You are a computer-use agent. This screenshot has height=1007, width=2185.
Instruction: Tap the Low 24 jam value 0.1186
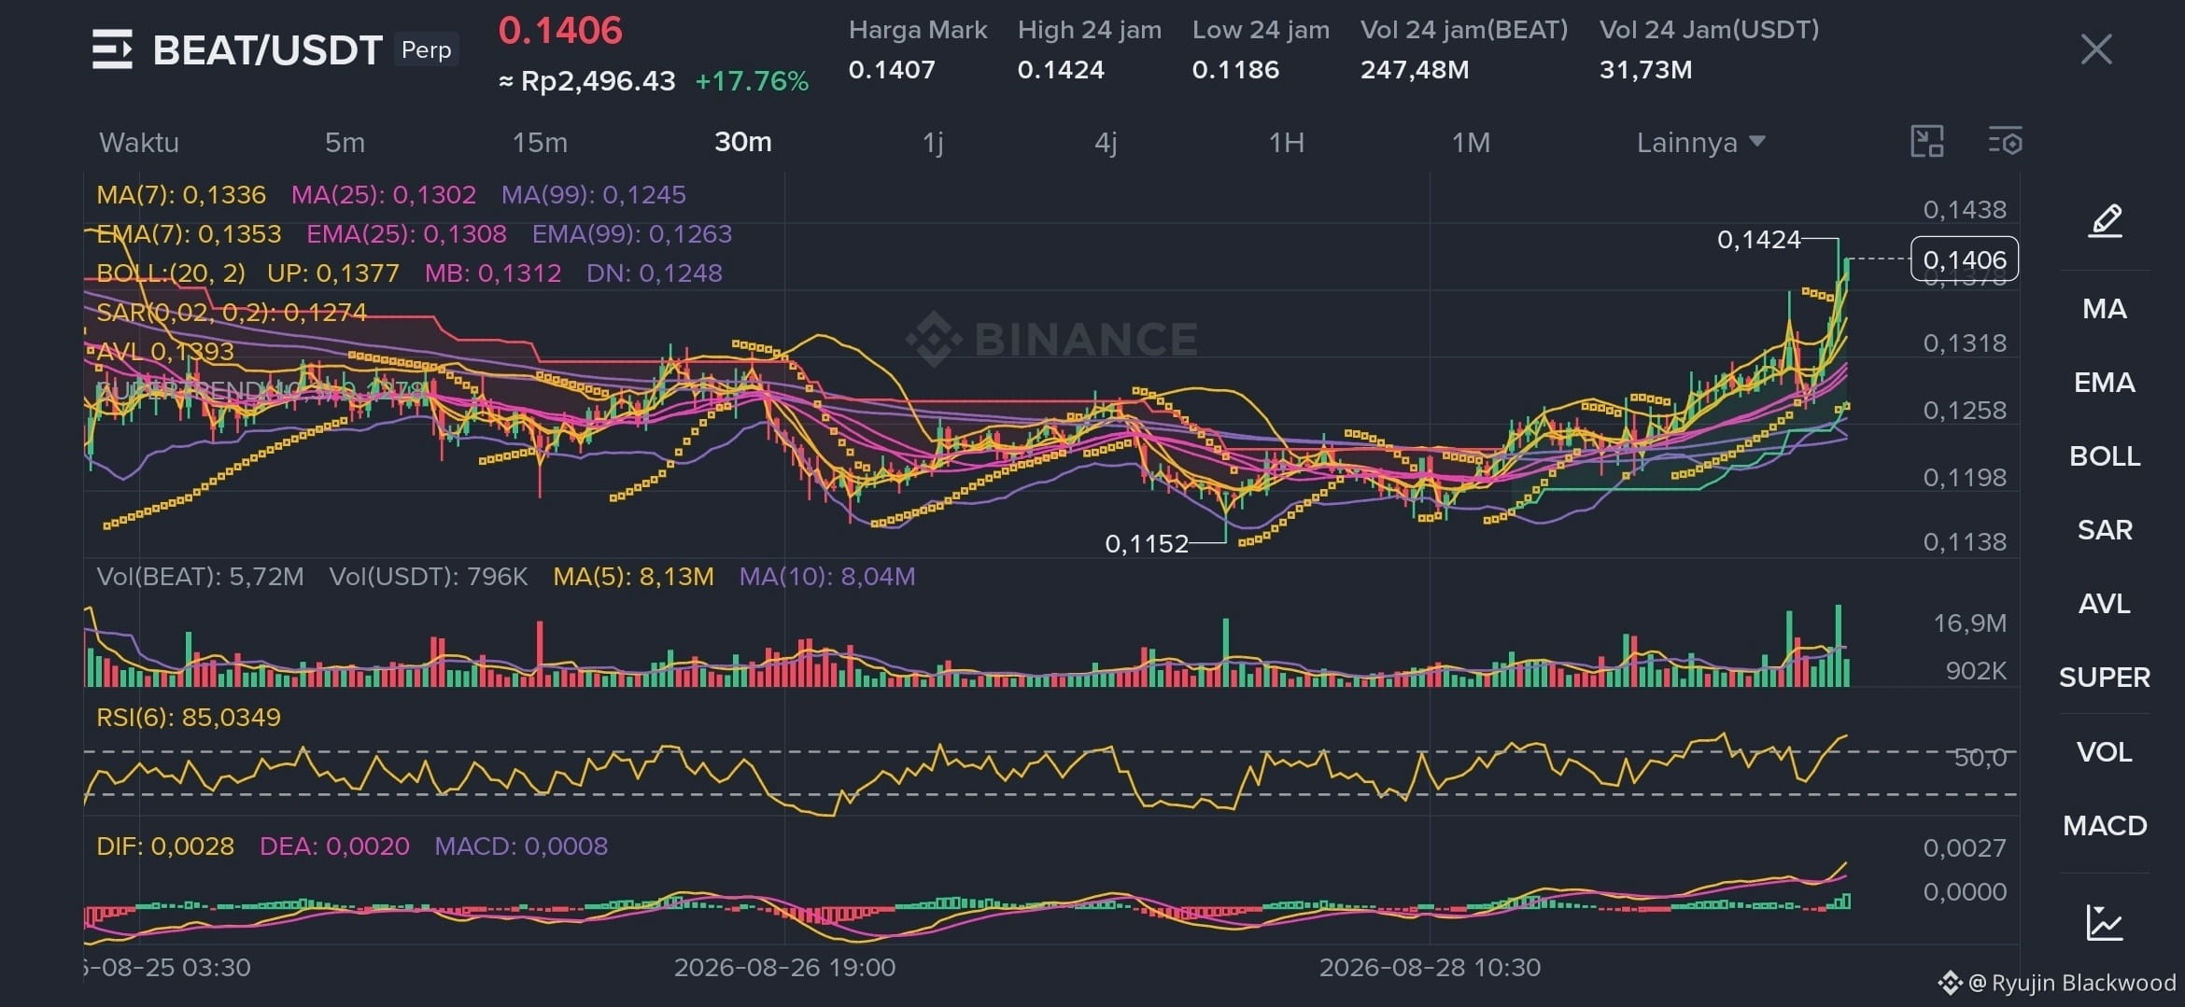(x=1235, y=70)
